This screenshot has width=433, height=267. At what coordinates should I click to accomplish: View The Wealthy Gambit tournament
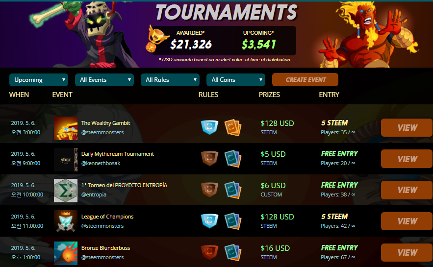(x=407, y=128)
